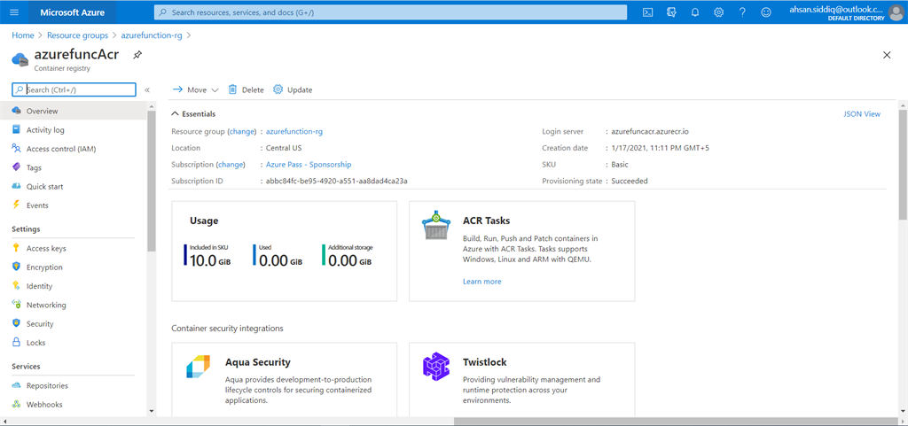Click the Quick start icon

tap(16, 186)
